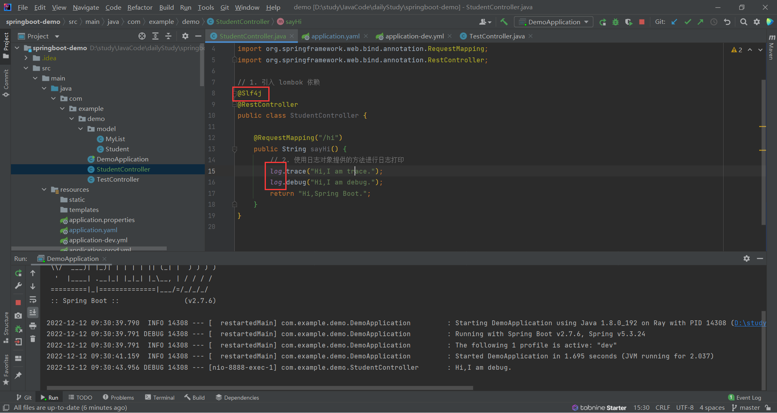Click master branch in status bar
Image resolution: width=777 pixels, height=413 pixels.
coord(746,408)
